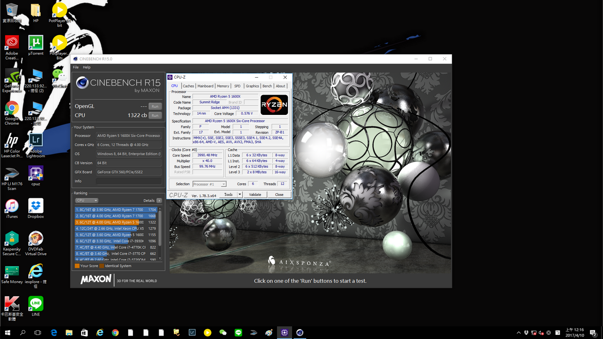Open DVDFab Virtual Drive desktop icon
Image resolution: width=603 pixels, height=339 pixels.
coord(36,243)
